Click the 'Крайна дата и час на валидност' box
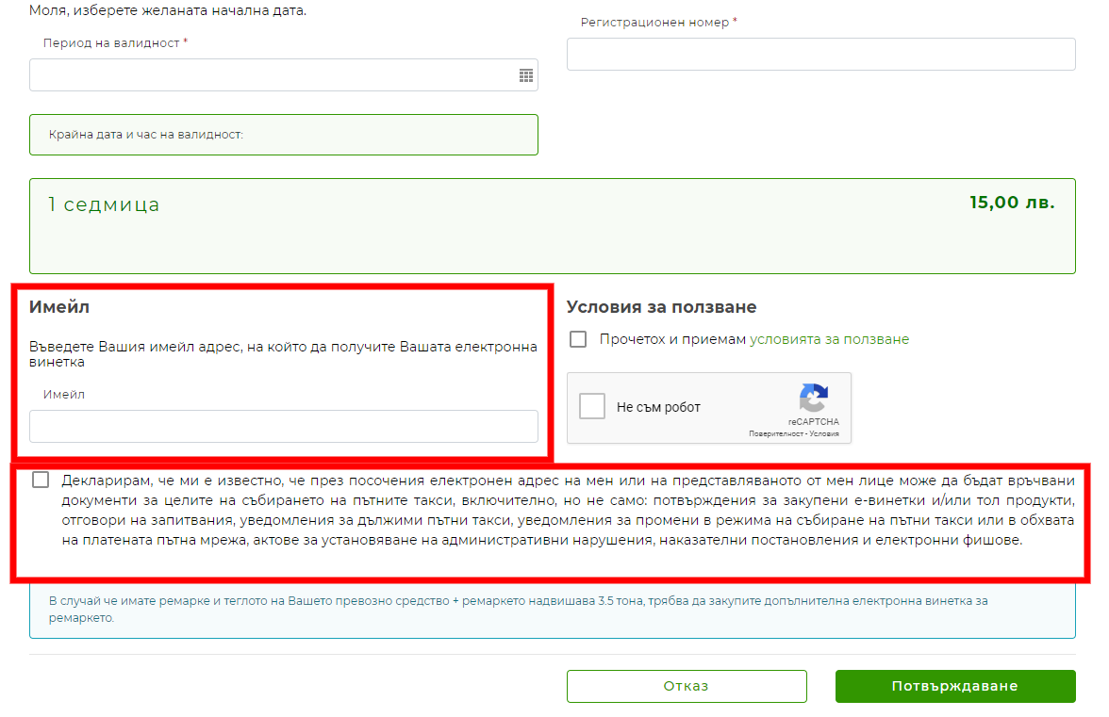The width and height of the screenshot is (1109, 717). coord(283,135)
